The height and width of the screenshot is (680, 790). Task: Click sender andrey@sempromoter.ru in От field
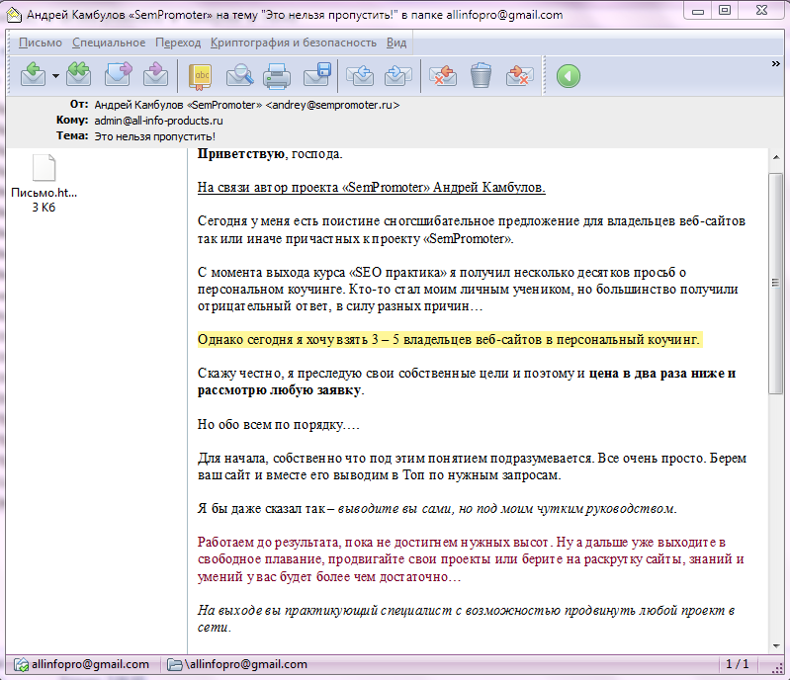pos(332,106)
